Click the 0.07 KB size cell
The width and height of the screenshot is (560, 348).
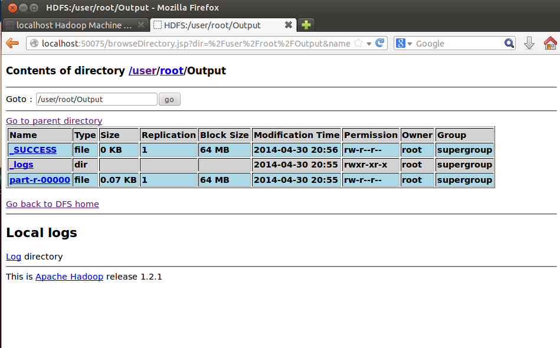pyautogui.click(x=119, y=180)
